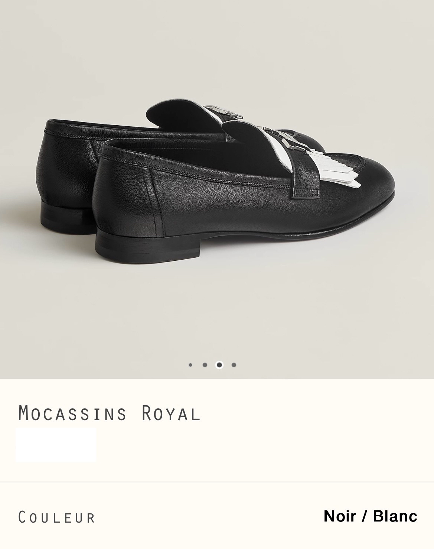Go to first product photo dot
This screenshot has width=434, height=549.
click(x=190, y=365)
